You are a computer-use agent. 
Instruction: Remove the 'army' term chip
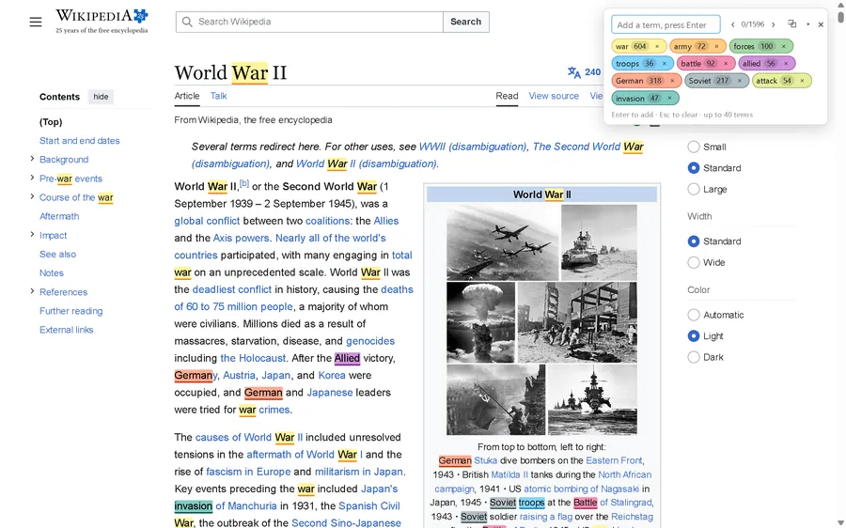(716, 46)
